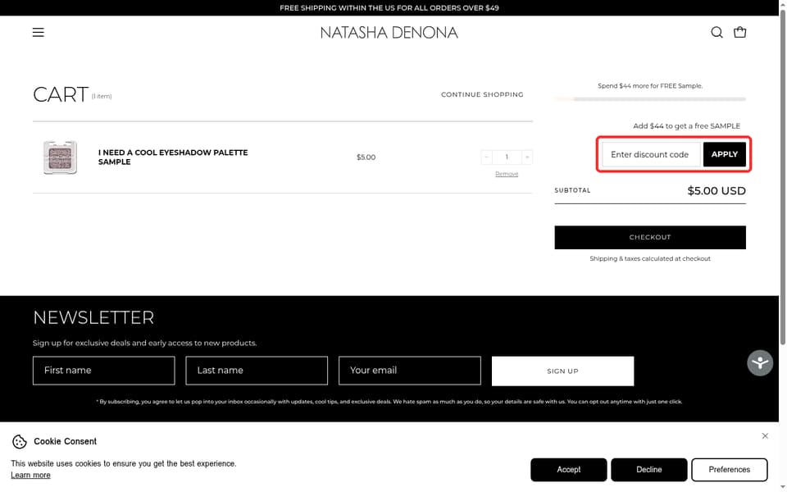
Task: Click 'Add $44 to get a free SAMPLE' text
Action: click(686, 126)
